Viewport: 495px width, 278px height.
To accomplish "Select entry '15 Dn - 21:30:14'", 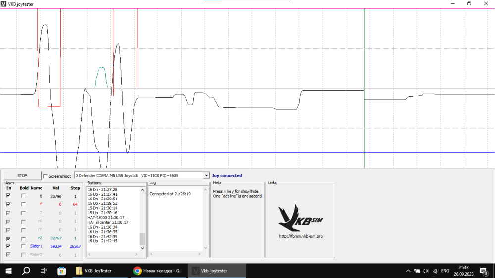I will tap(102, 208).
